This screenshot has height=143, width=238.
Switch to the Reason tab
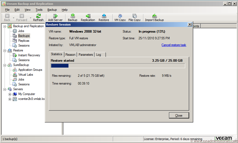[x=70, y=55]
